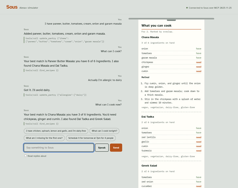The height and width of the screenshot is (188, 238).
Task: Click the turmeric ingredient row
Action: tap(171, 151)
